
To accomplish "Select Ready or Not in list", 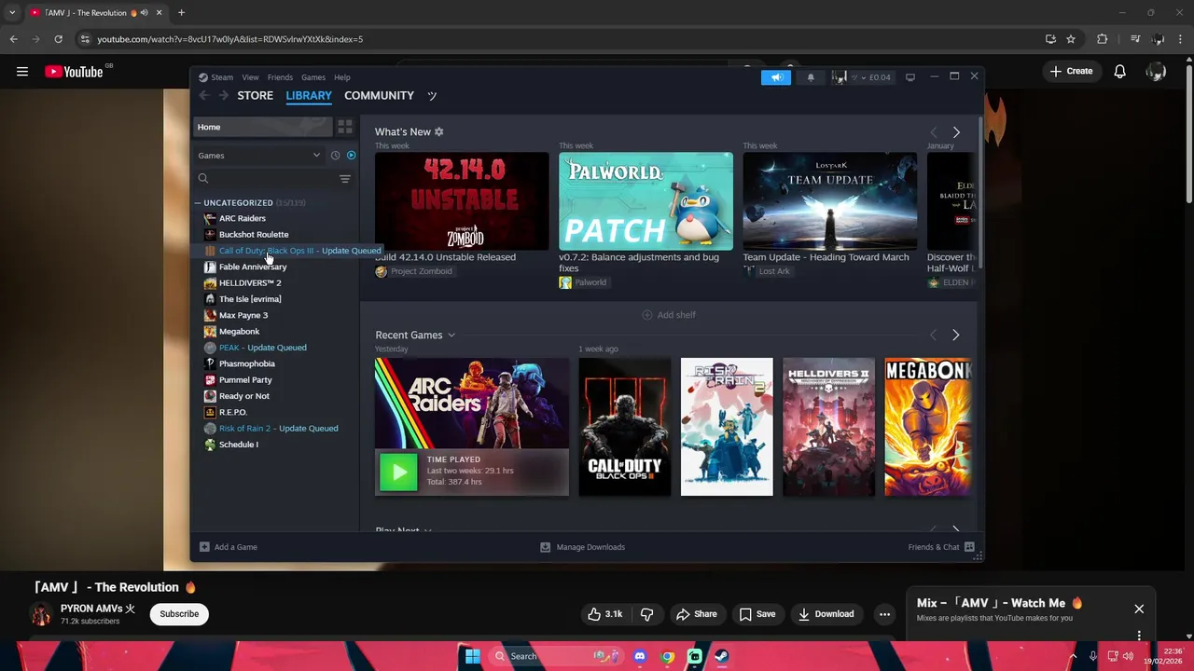I will [243, 396].
